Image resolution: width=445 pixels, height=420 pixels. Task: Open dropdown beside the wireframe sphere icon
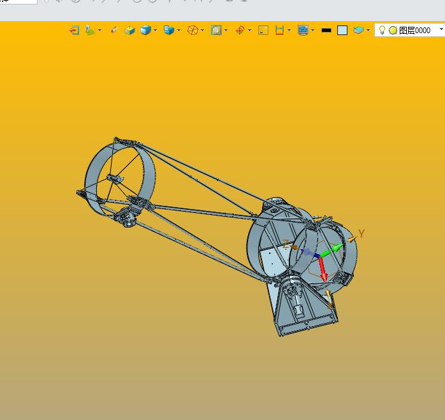[202, 30]
